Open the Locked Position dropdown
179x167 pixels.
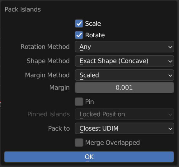click(125, 114)
